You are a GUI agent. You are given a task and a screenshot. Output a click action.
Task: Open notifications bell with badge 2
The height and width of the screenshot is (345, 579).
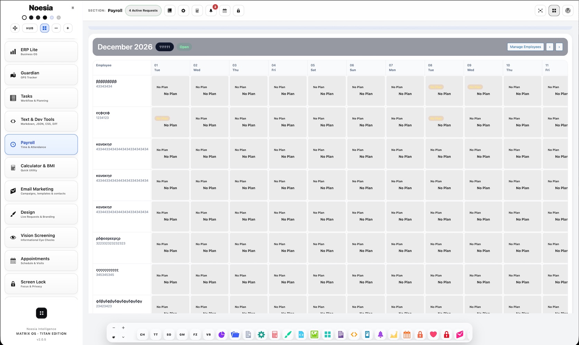tap(211, 11)
